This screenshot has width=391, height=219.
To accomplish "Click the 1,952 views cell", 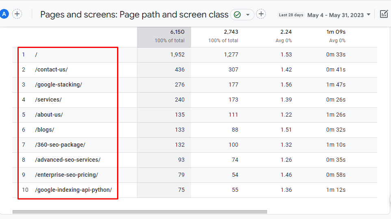I will coord(177,54).
